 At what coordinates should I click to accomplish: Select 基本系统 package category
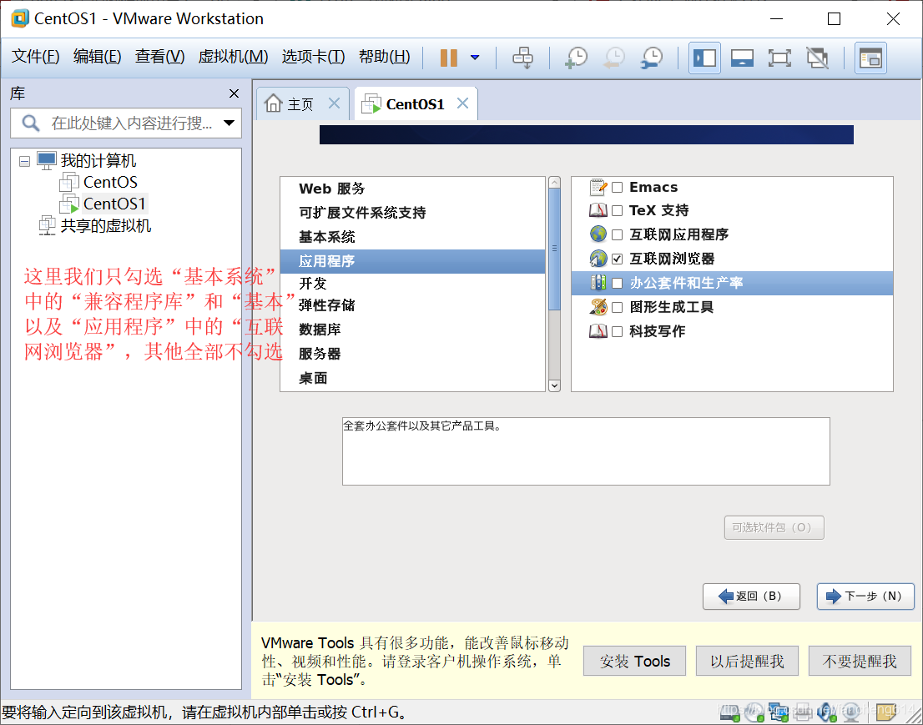412,237
